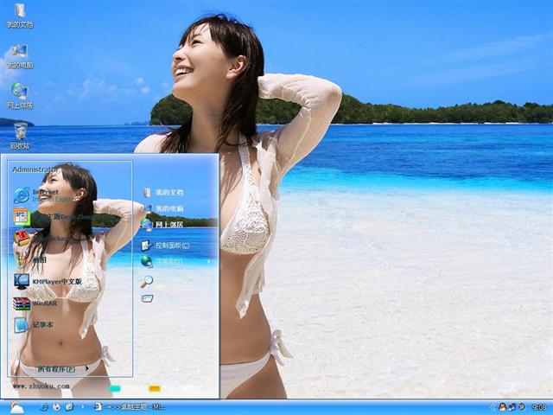Launch Internet Explorer from the Start menu
This screenshot has height=415, width=553.
click(42, 195)
